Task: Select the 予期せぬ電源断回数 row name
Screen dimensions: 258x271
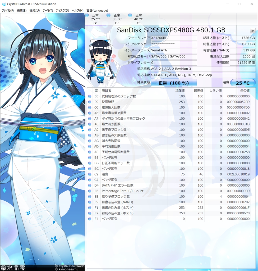Action: point(116,152)
